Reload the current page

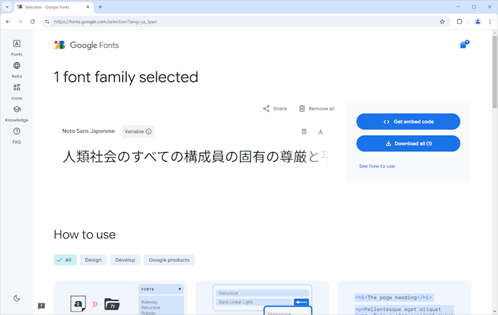(x=32, y=22)
